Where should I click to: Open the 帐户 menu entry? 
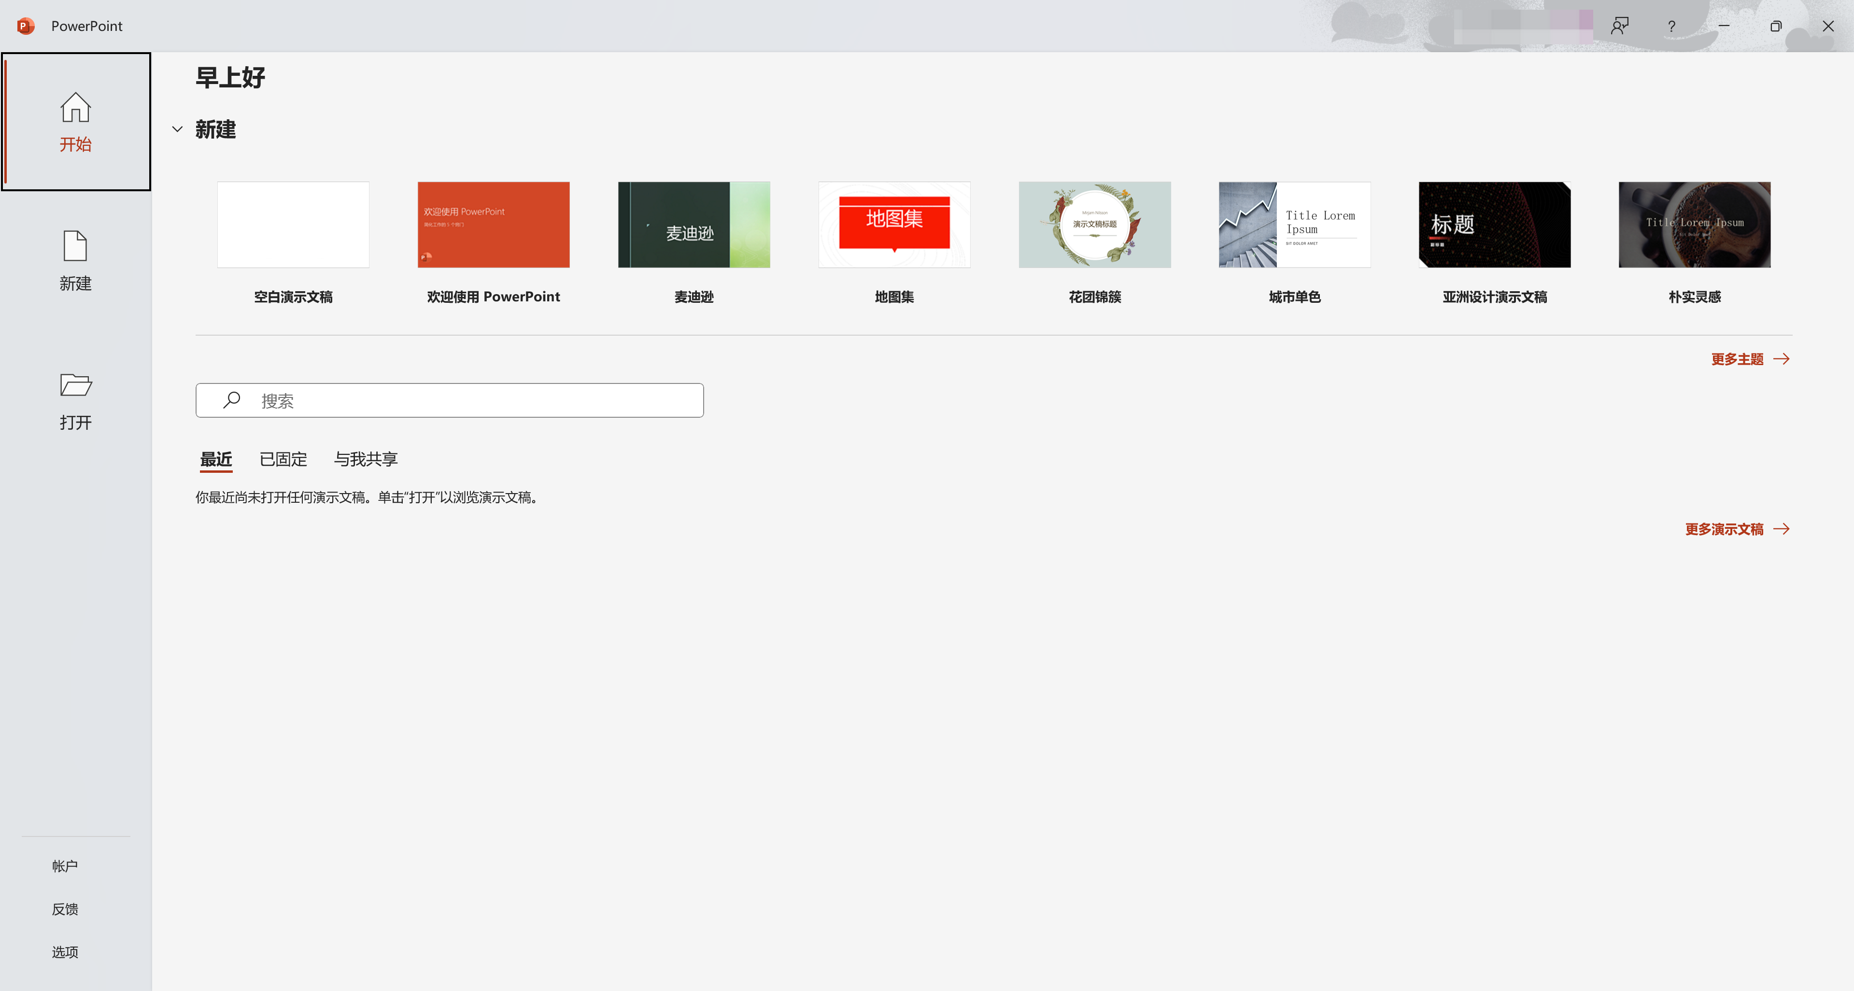click(65, 866)
